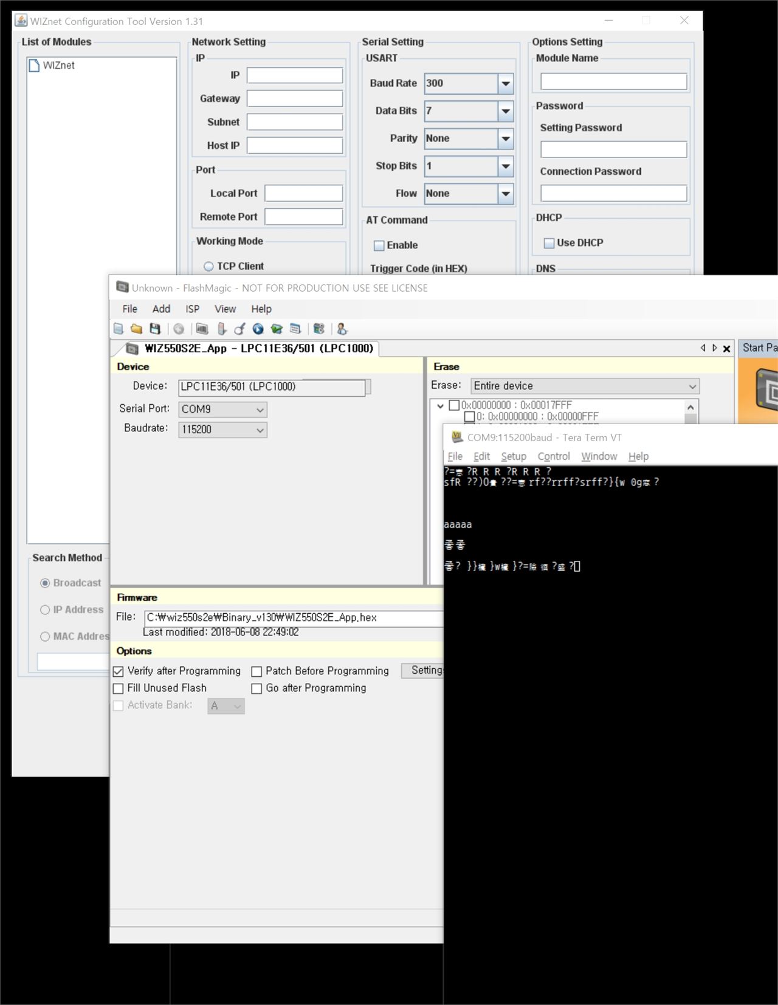
Task: Select the TCP Client working mode
Action: (x=208, y=266)
